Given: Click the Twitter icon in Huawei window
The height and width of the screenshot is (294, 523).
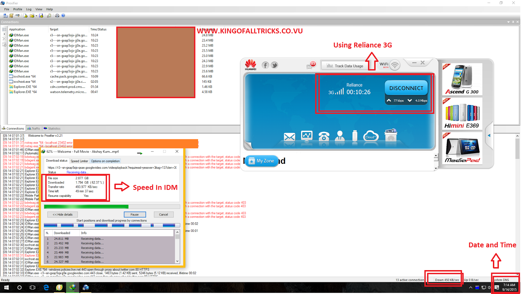Looking at the screenshot, I should 275,65.
